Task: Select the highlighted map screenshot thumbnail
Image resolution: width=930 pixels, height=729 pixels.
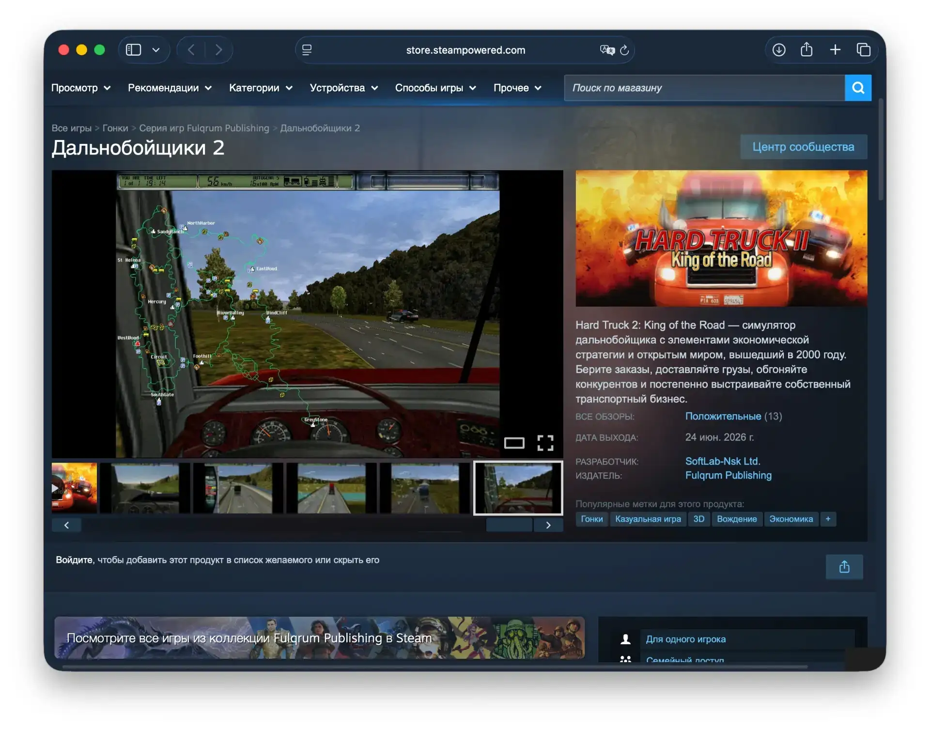Action: [518, 488]
